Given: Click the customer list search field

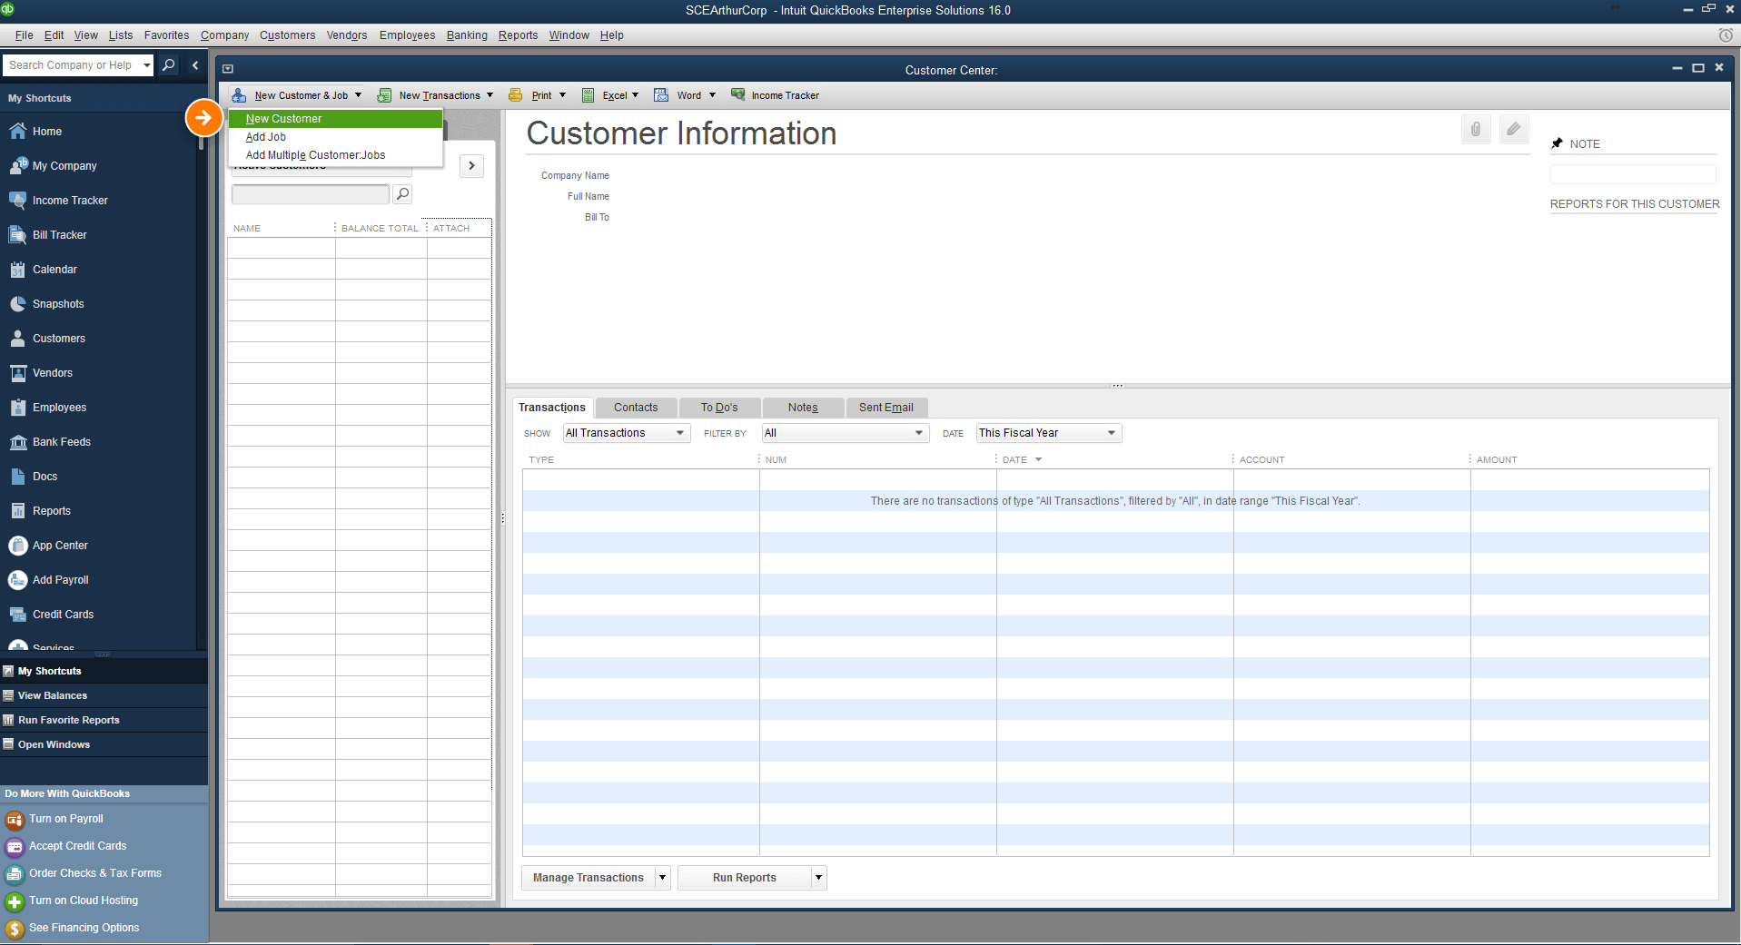Looking at the screenshot, I should [310, 194].
